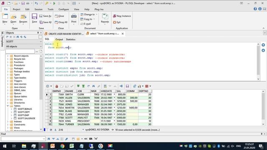
Task: Click help question mark icon top right
Action: [255, 9]
